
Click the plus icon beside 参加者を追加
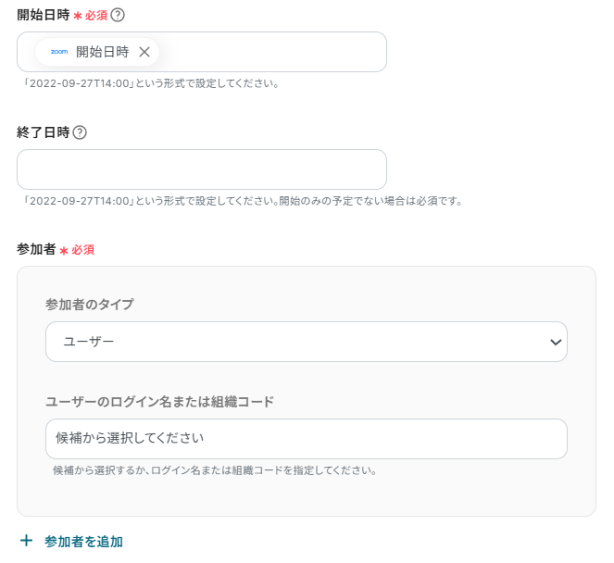click(x=26, y=541)
